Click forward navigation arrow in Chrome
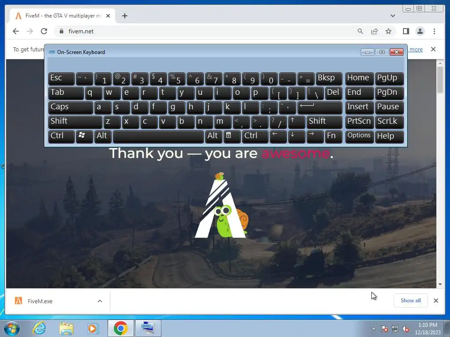Viewport: 450px width, 337px height. point(30,31)
